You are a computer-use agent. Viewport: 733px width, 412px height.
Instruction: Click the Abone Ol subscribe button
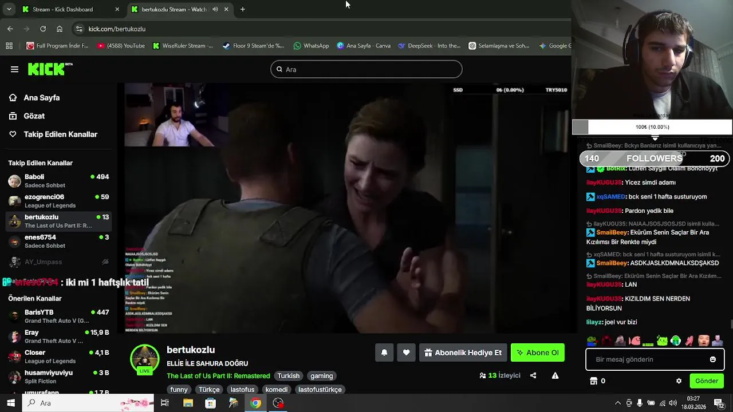(538, 352)
